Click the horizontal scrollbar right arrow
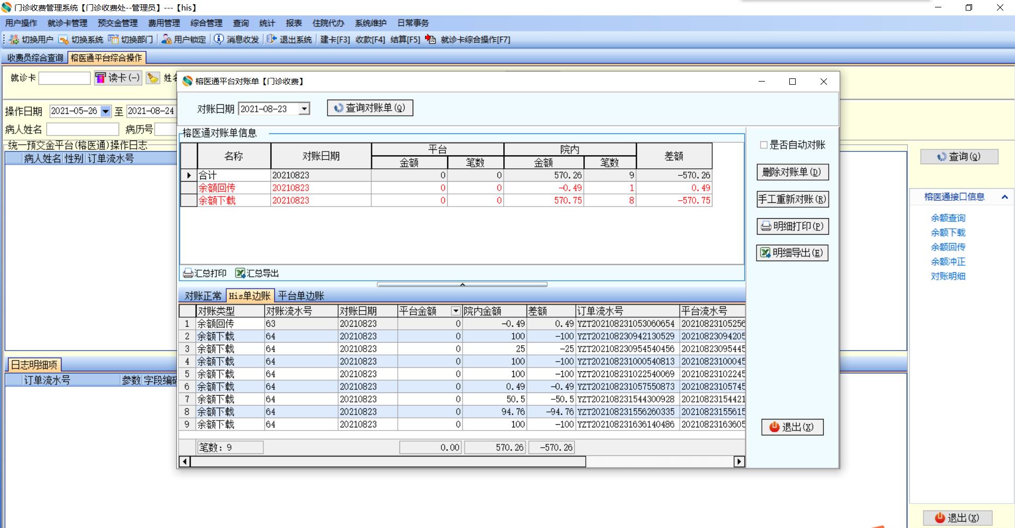 pyautogui.click(x=739, y=462)
